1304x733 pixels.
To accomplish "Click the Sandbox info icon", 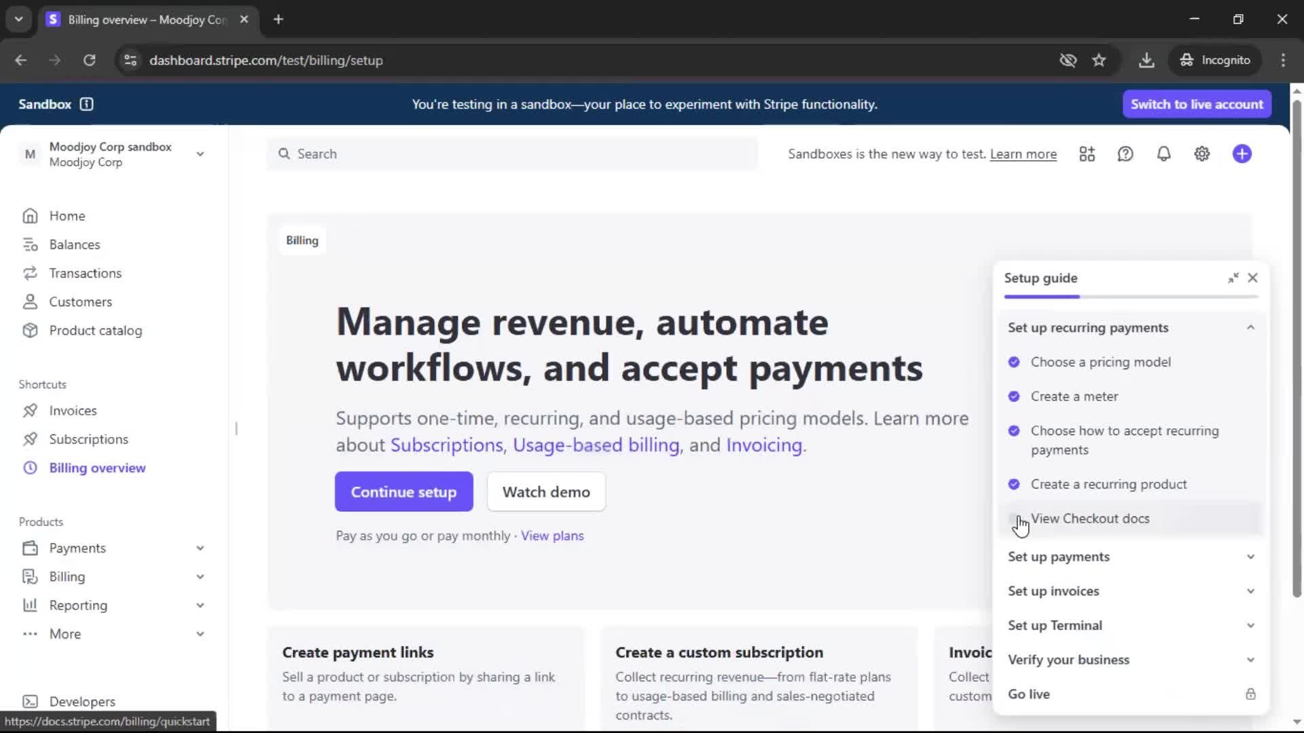I will [x=86, y=105].
